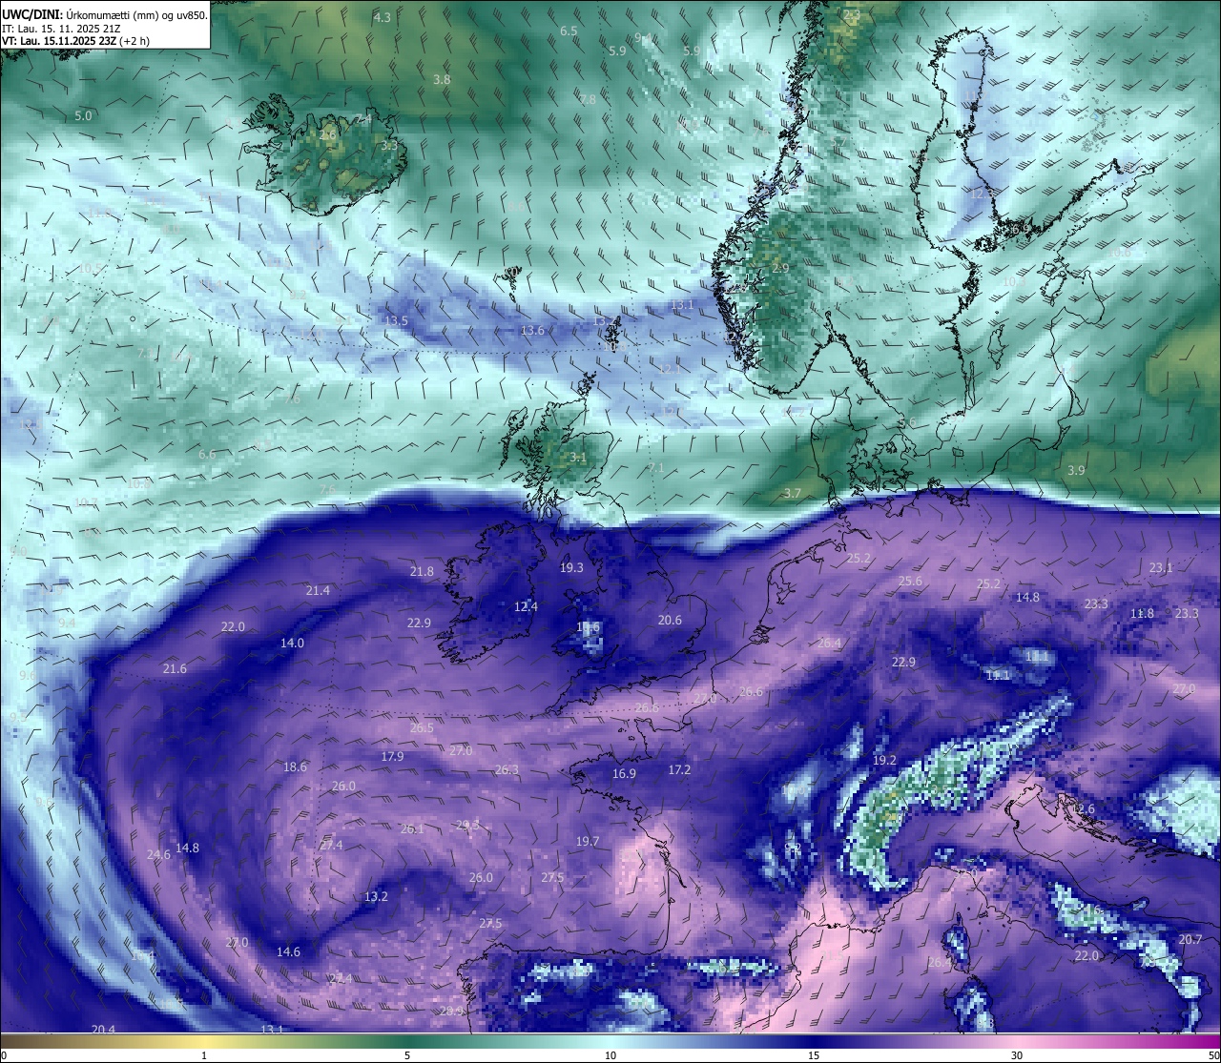Click the 5 tick on the colour scale

pos(407,1055)
